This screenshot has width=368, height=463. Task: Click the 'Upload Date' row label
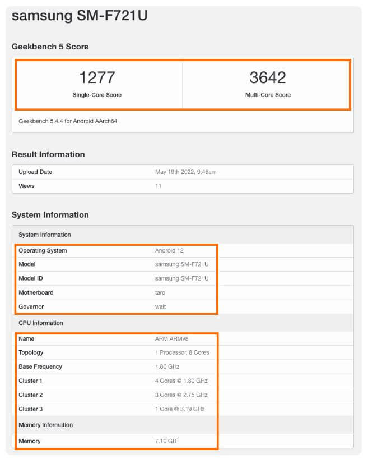[35, 172]
